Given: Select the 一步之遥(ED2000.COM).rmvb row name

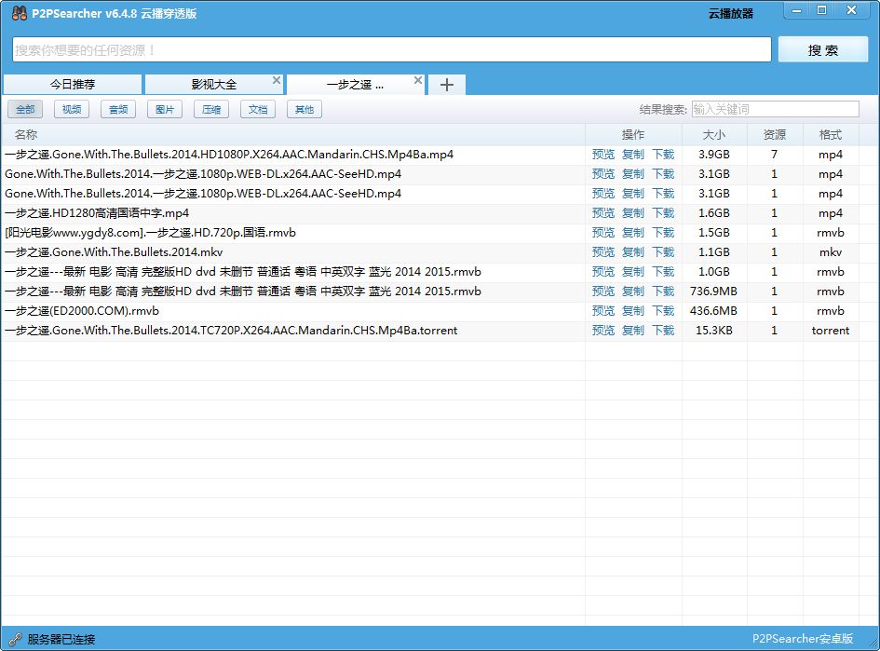Looking at the screenshot, I should (82, 311).
